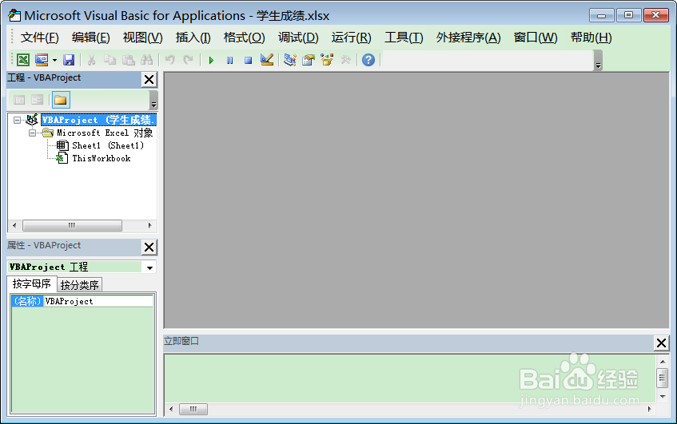The image size is (677, 424).
Task: Open the 帮助(H) menu
Action: tap(591, 38)
